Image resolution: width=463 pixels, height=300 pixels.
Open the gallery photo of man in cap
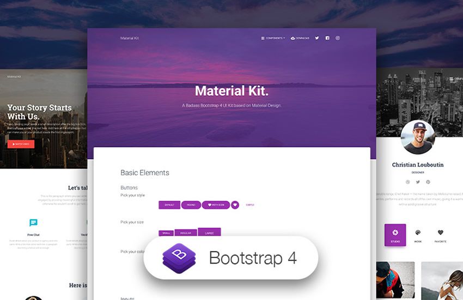(395, 280)
